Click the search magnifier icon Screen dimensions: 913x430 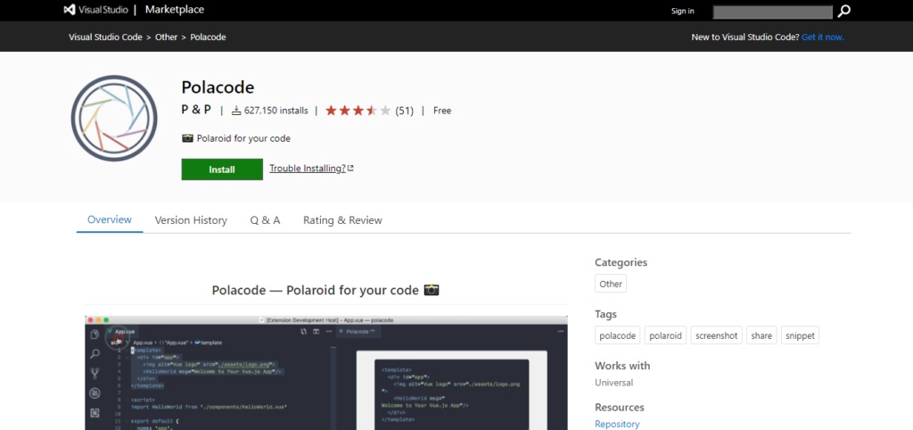point(843,11)
